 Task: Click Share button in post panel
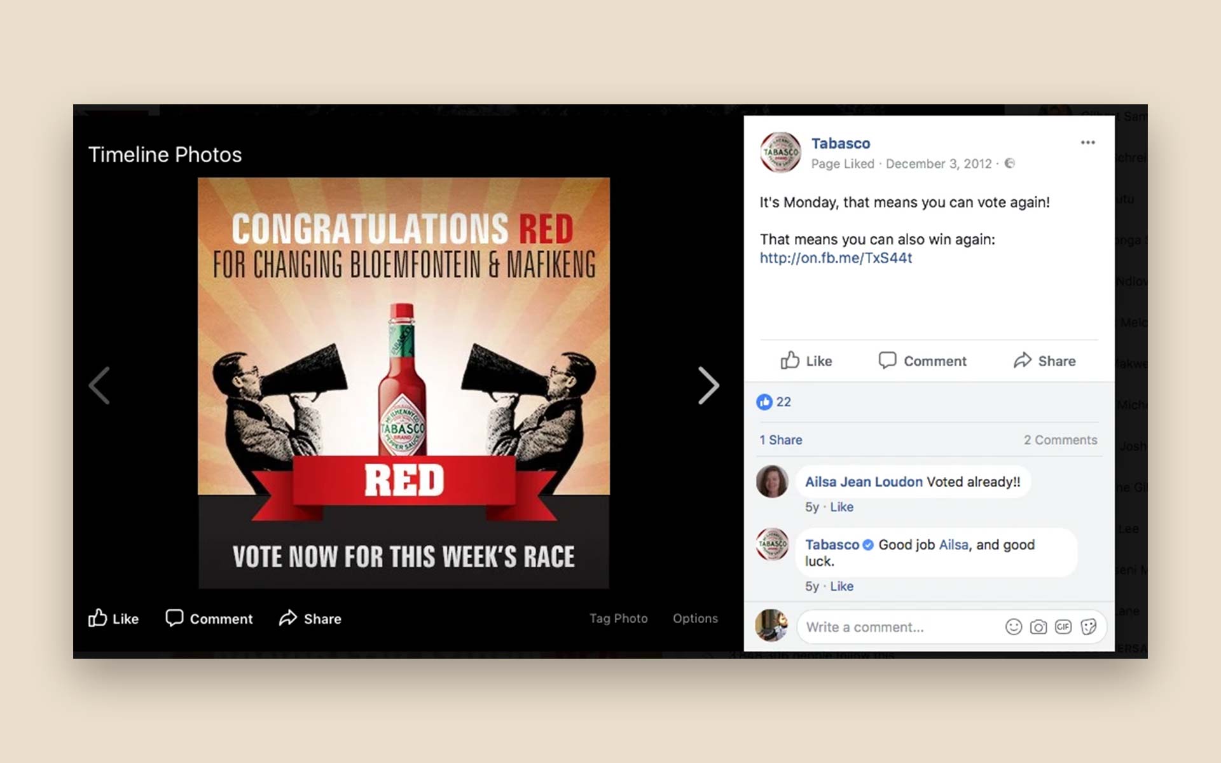[x=1044, y=361]
